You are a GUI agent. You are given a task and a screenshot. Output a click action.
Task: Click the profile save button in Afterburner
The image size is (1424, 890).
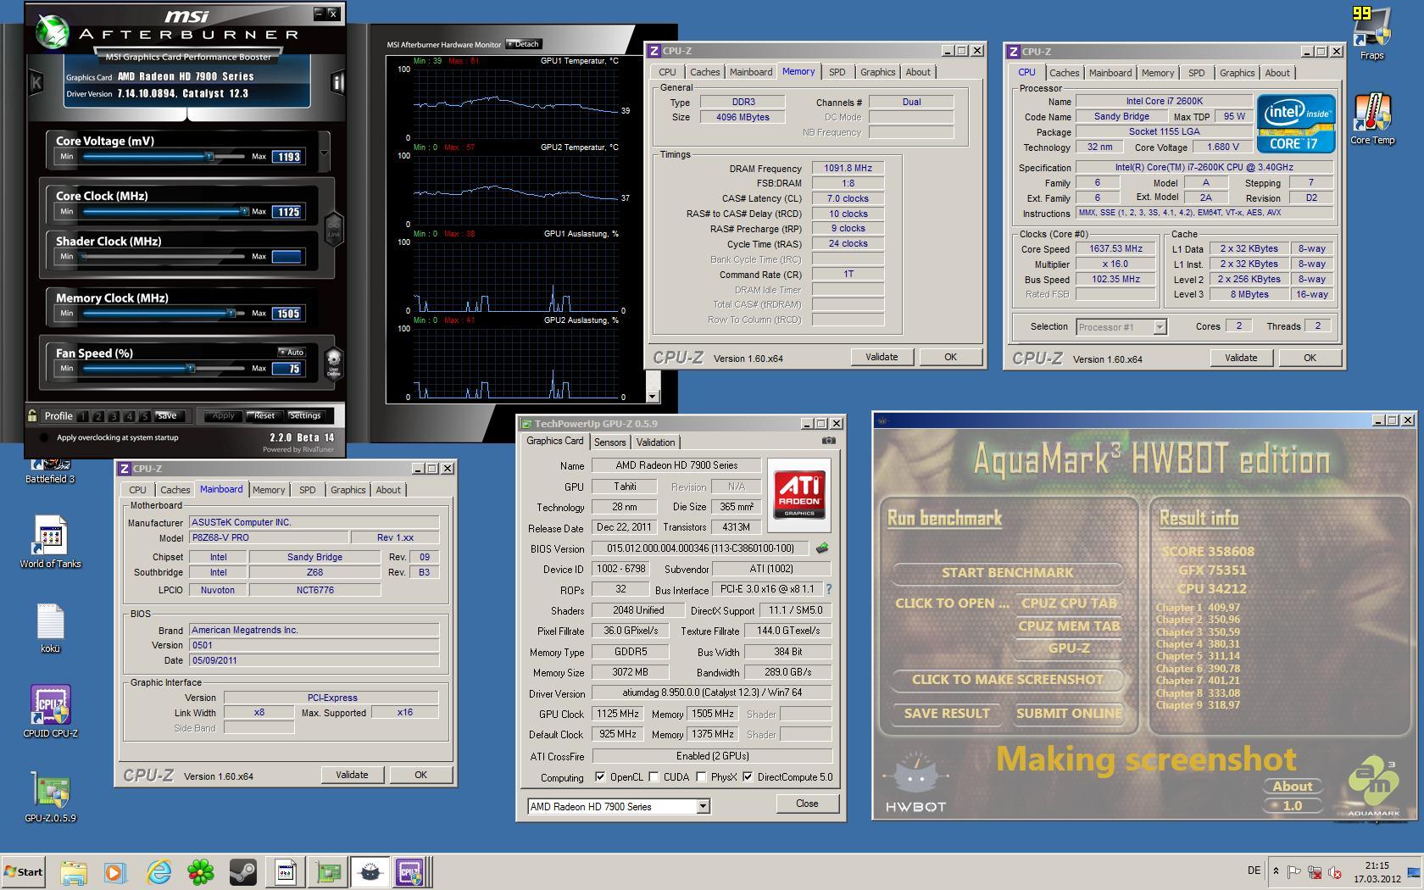click(167, 415)
